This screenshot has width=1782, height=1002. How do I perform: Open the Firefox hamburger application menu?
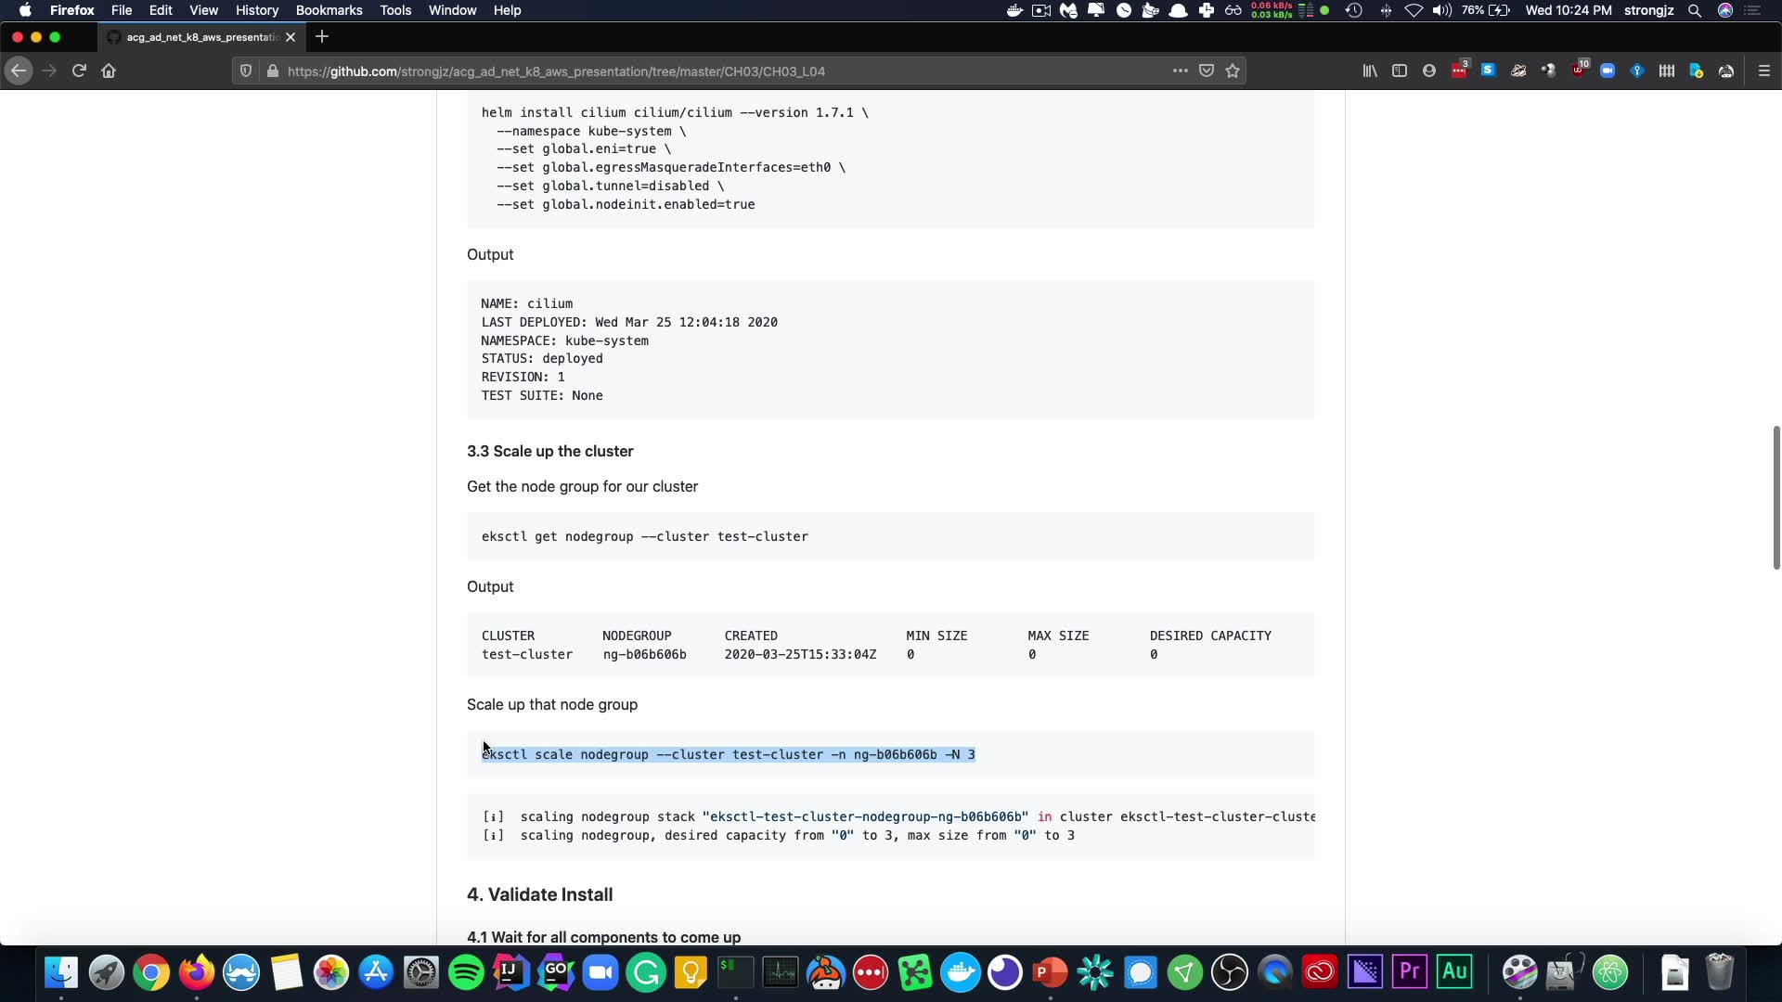point(1764,71)
